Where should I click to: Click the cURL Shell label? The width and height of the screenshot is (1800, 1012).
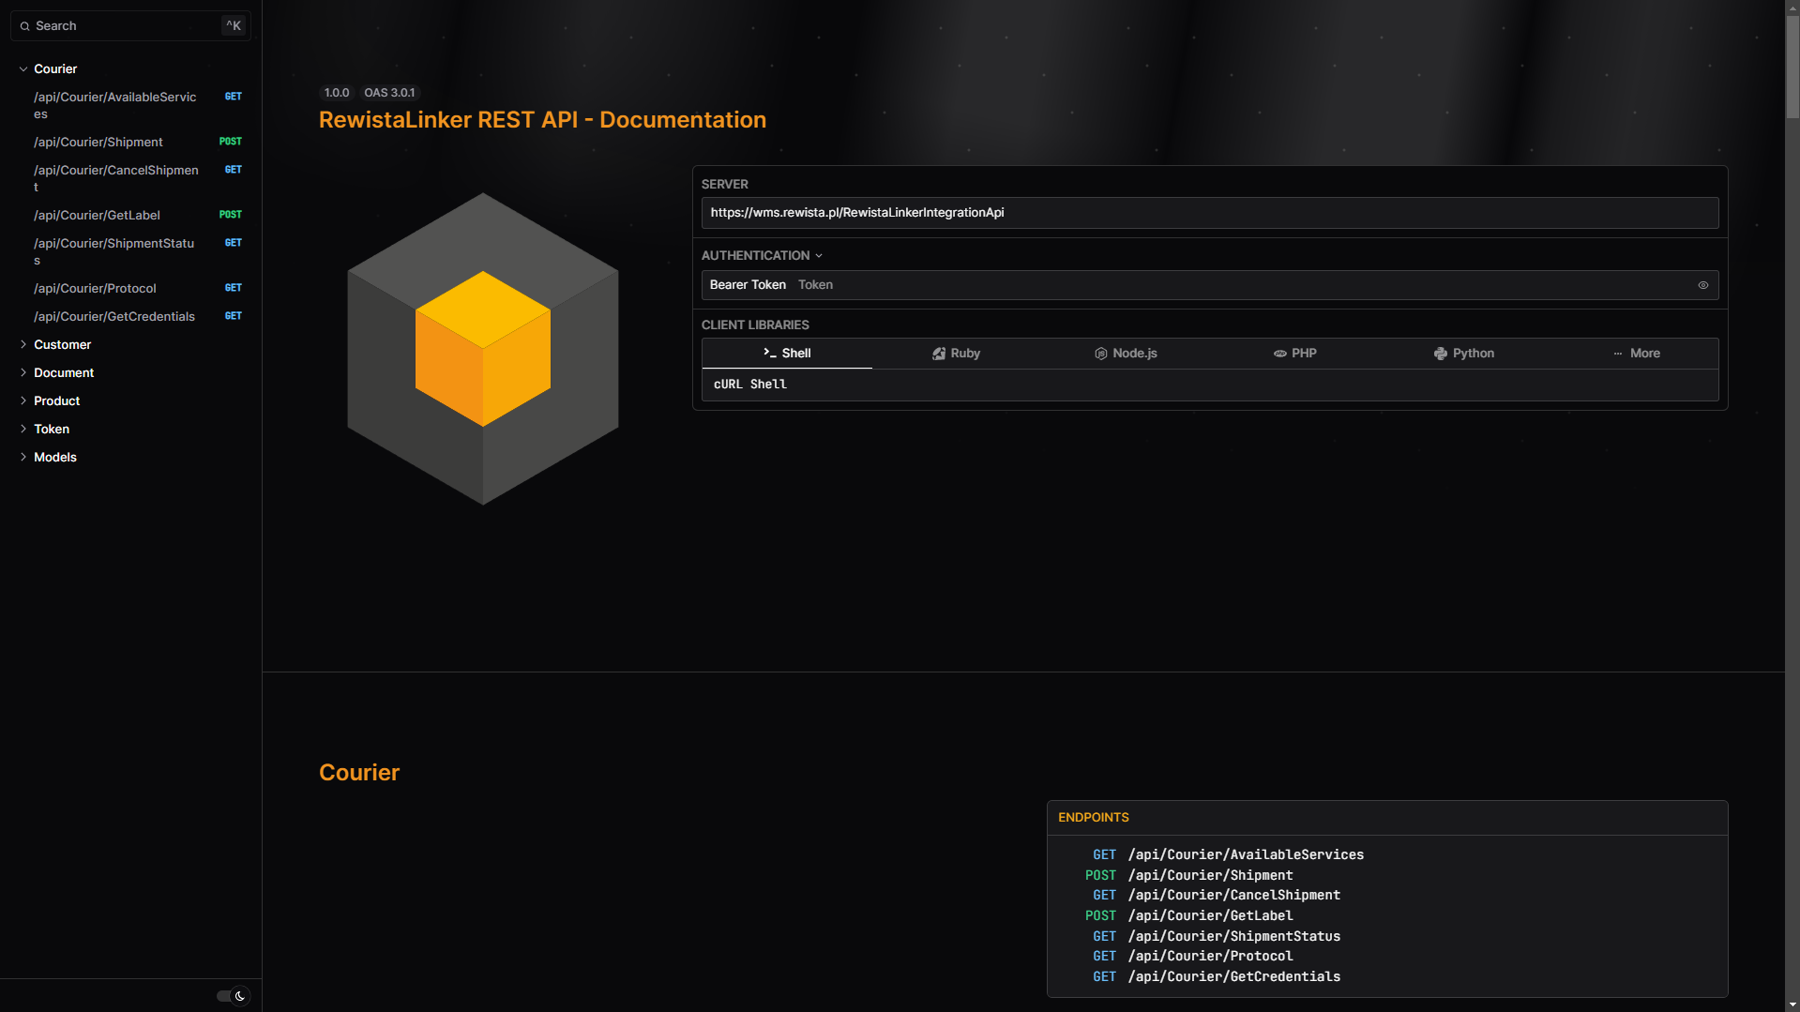(750, 385)
